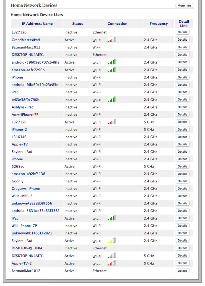Viewport: 205px width, 286px height.
Task: Click the green signal bars for android-59605eb707c648f2
Action: (x=112, y=62)
